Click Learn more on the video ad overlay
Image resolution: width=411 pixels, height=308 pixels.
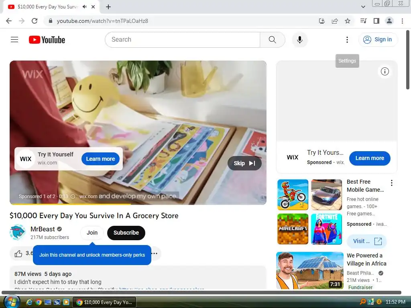point(100,159)
